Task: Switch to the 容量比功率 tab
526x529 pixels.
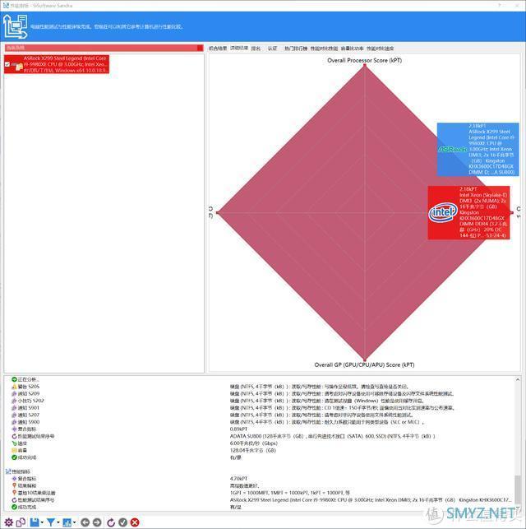Action: 352,49
